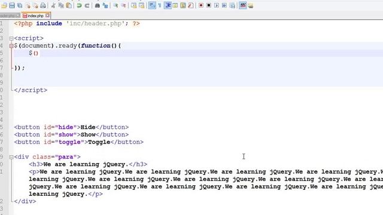Click the closing }); line
This screenshot has width=383, height=215.
(20, 68)
